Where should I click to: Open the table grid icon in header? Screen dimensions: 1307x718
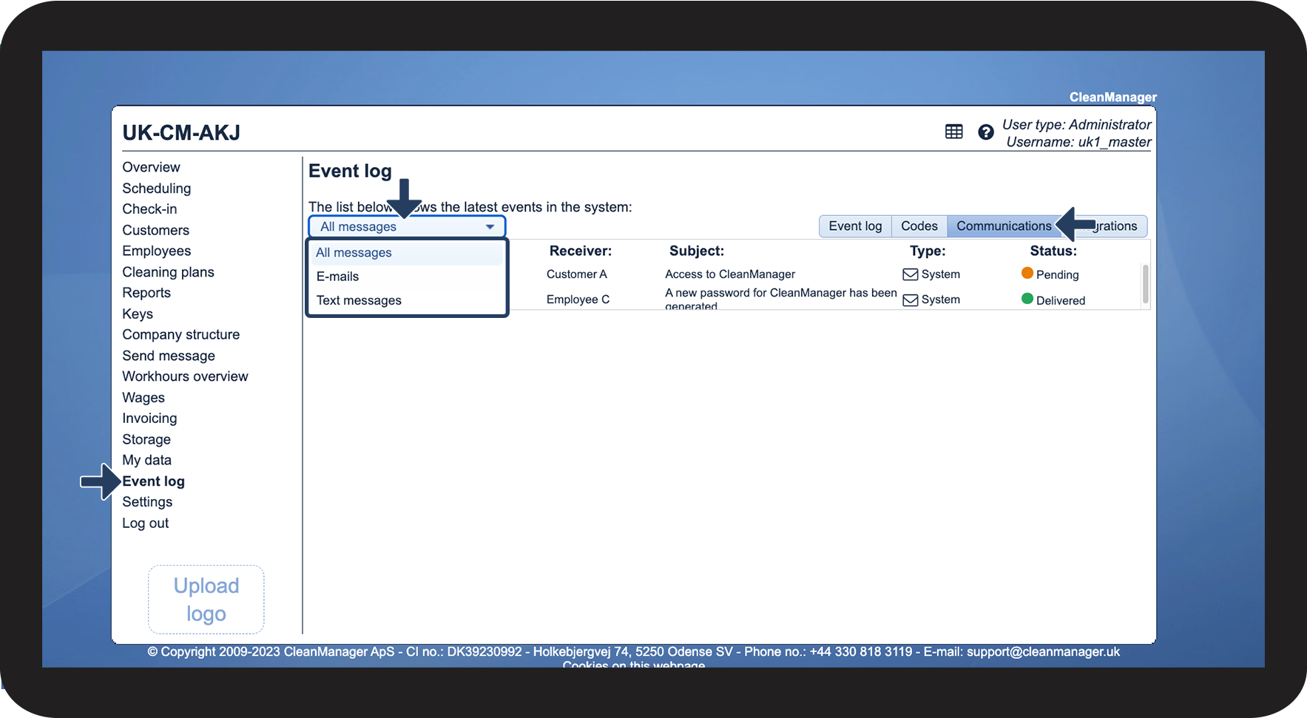[954, 132]
